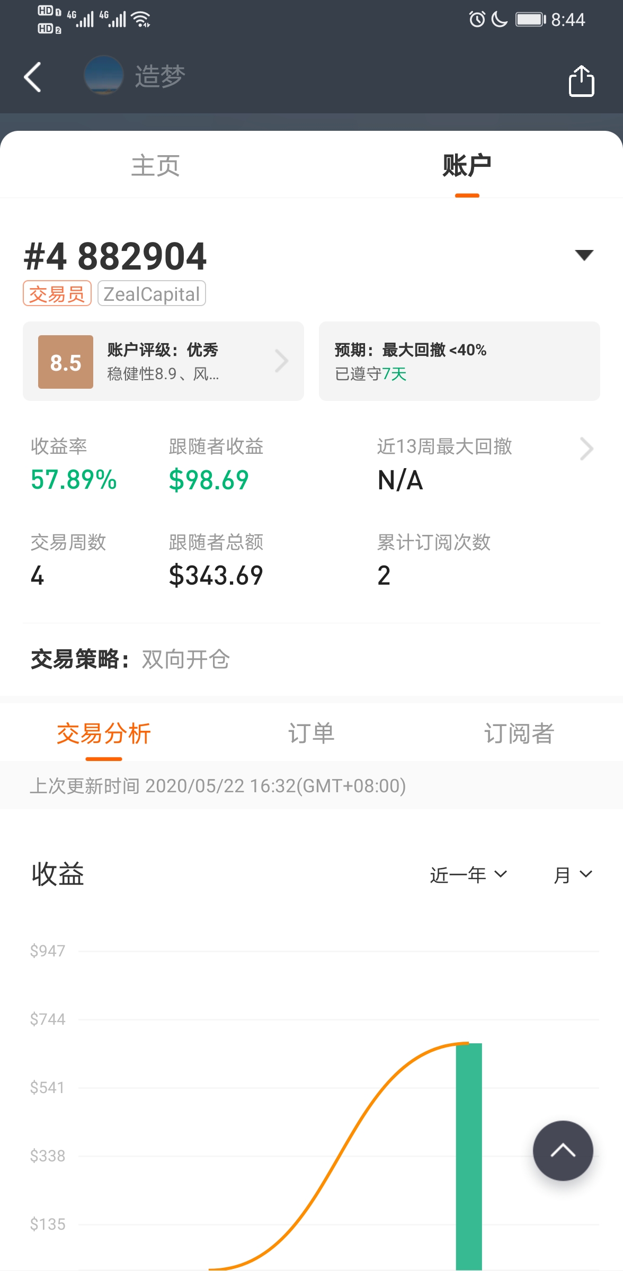The height and width of the screenshot is (1271, 623).
Task: Tap the 造梦 profile avatar
Action: [104, 76]
